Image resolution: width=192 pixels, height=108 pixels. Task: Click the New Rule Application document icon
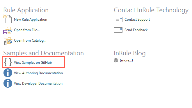click(8, 19)
